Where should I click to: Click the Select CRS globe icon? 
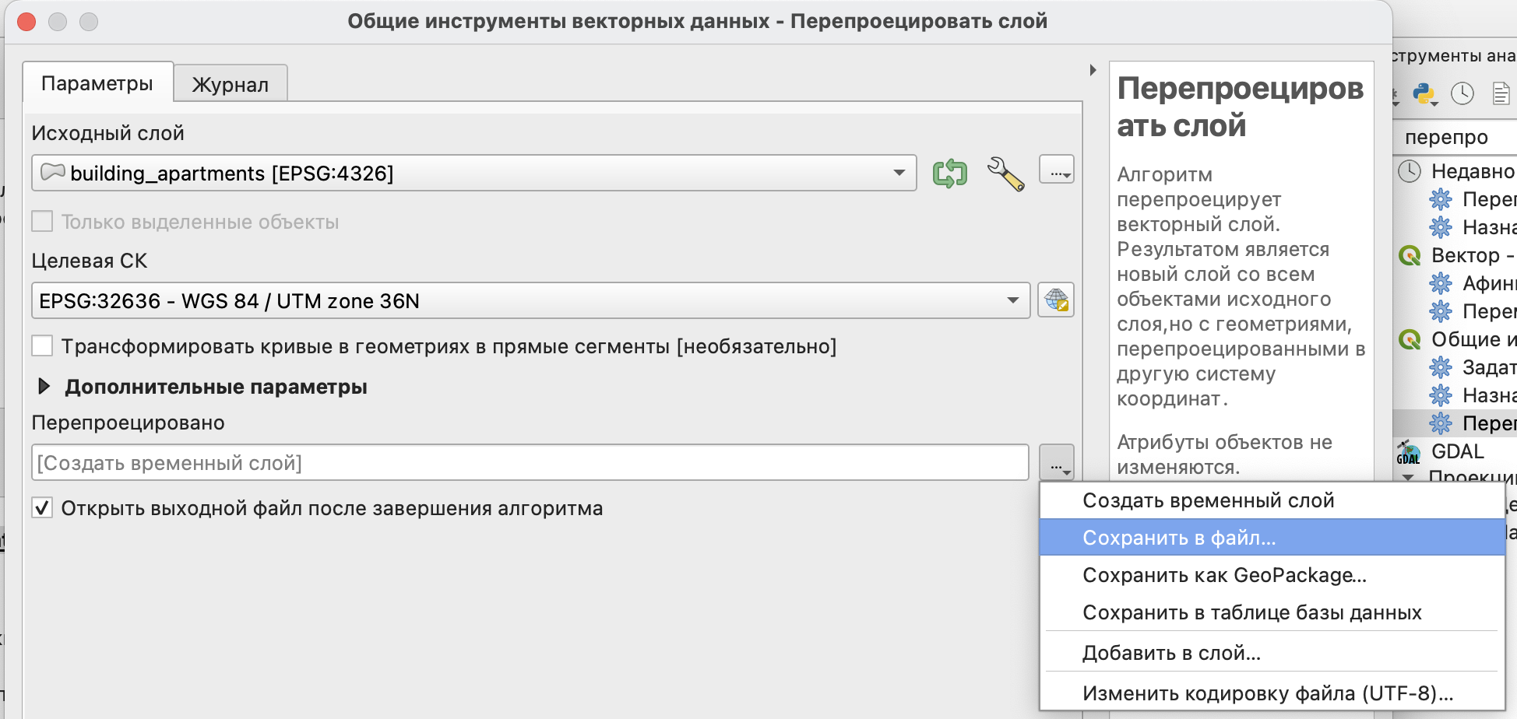pyautogui.click(x=1056, y=300)
